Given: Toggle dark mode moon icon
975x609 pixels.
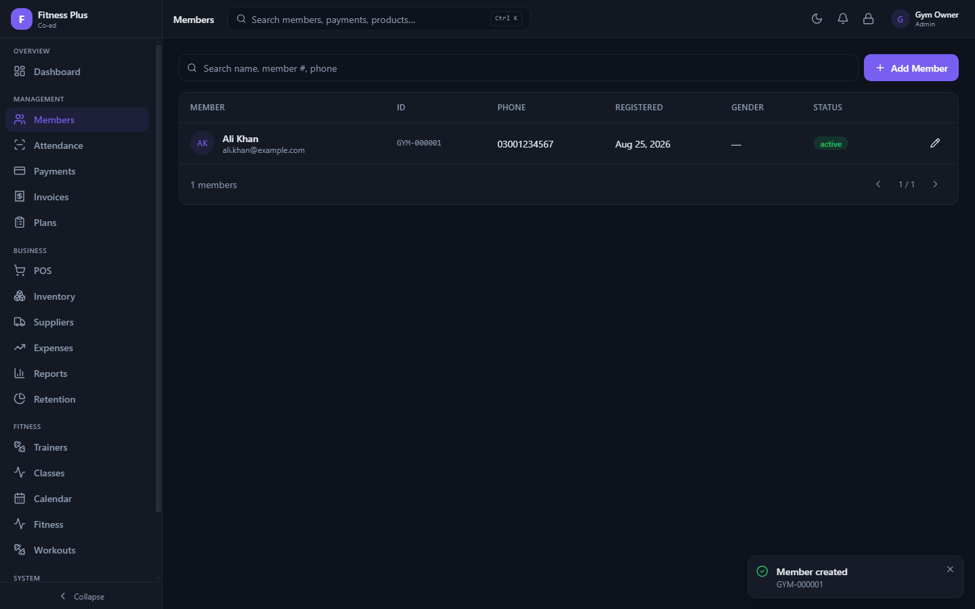Looking at the screenshot, I should pyautogui.click(x=817, y=19).
